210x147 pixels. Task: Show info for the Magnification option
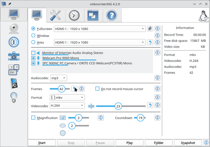click(100, 118)
